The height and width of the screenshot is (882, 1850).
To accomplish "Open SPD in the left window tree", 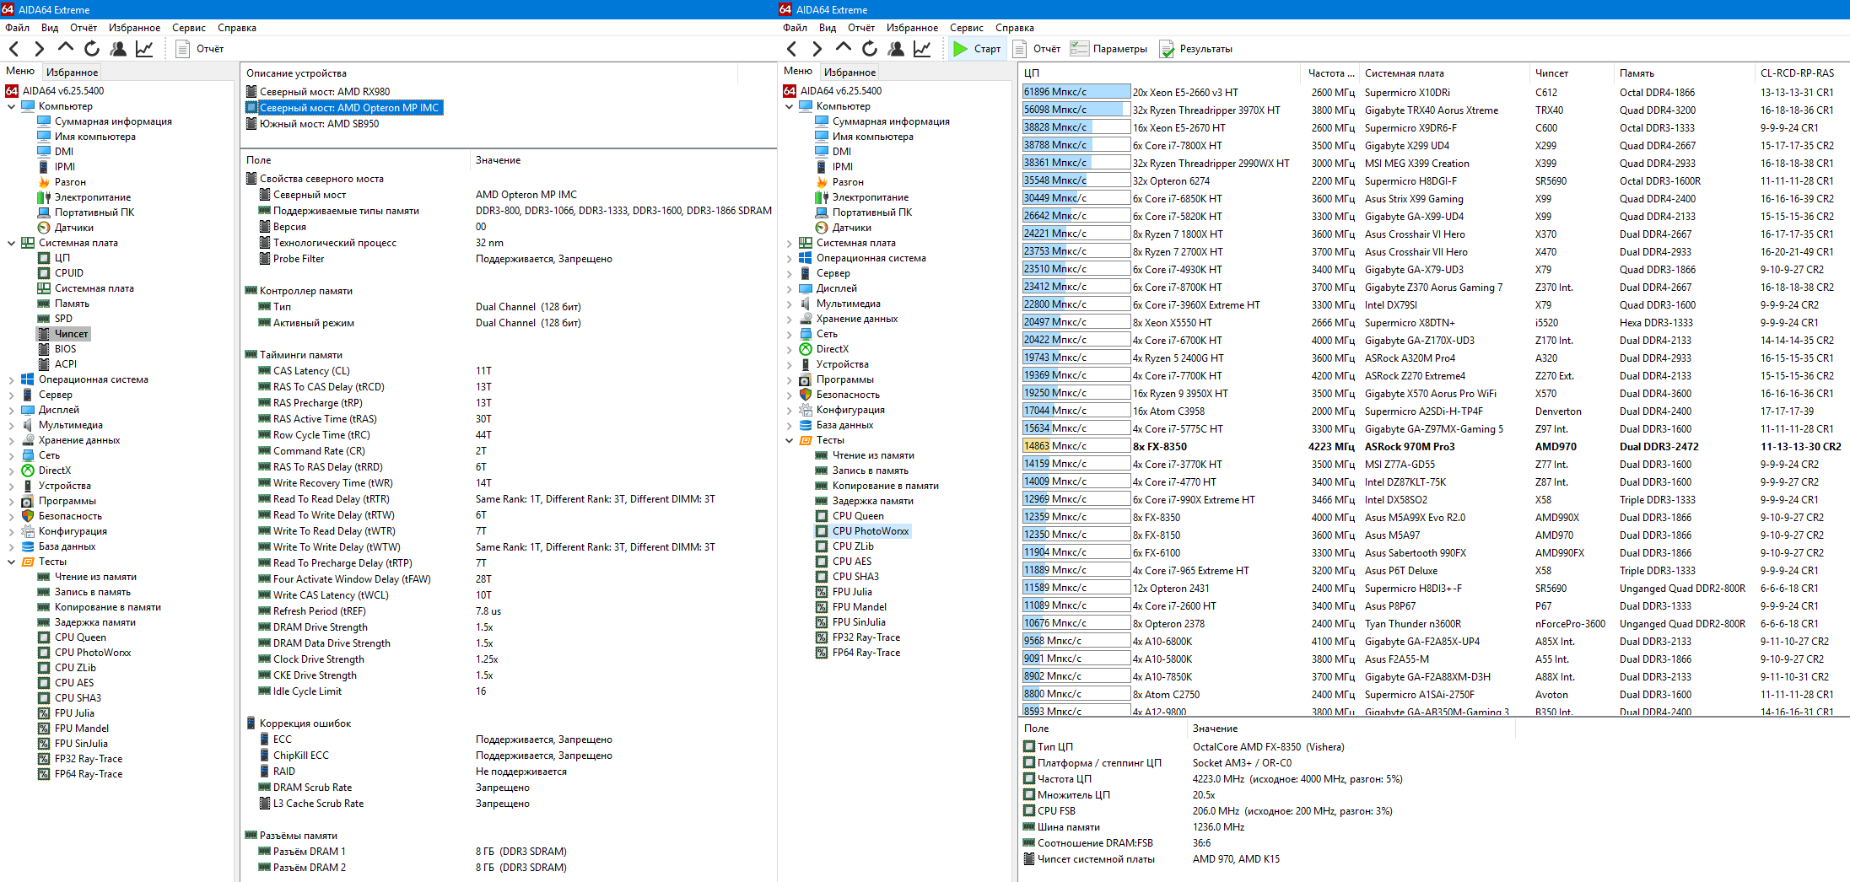I will (63, 319).
